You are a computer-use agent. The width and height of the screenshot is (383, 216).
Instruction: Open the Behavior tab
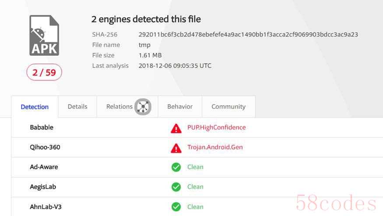pos(180,106)
